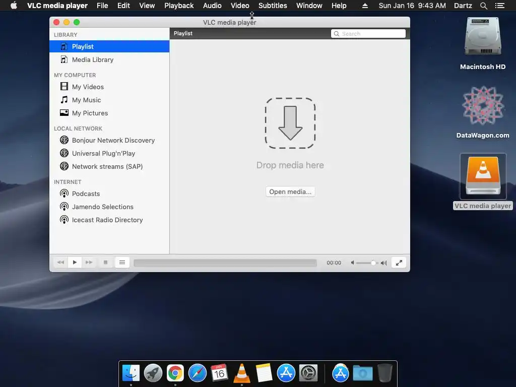The width and height of the screenshot is (516, 387).
Task: Click the VLC cone in the Dock
Action: tap(241, 373)
